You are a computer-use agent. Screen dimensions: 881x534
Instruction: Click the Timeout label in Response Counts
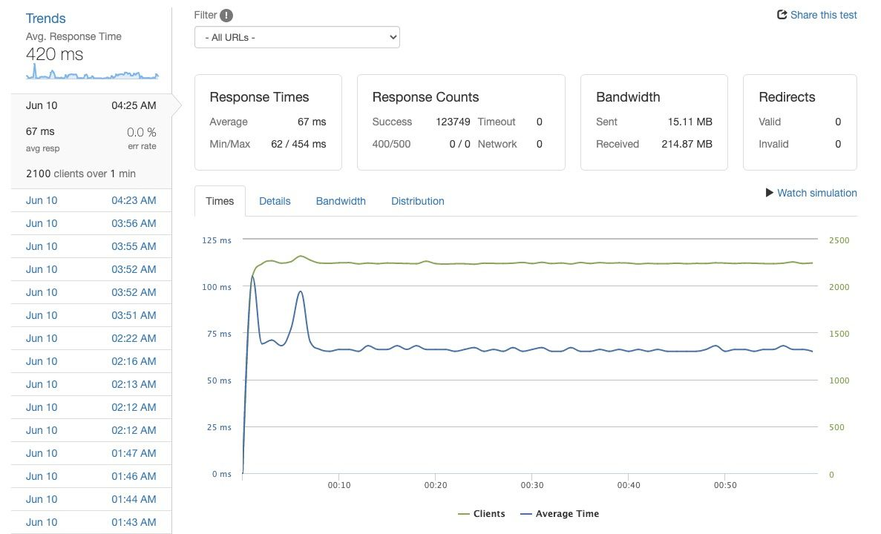click(496, 122)
